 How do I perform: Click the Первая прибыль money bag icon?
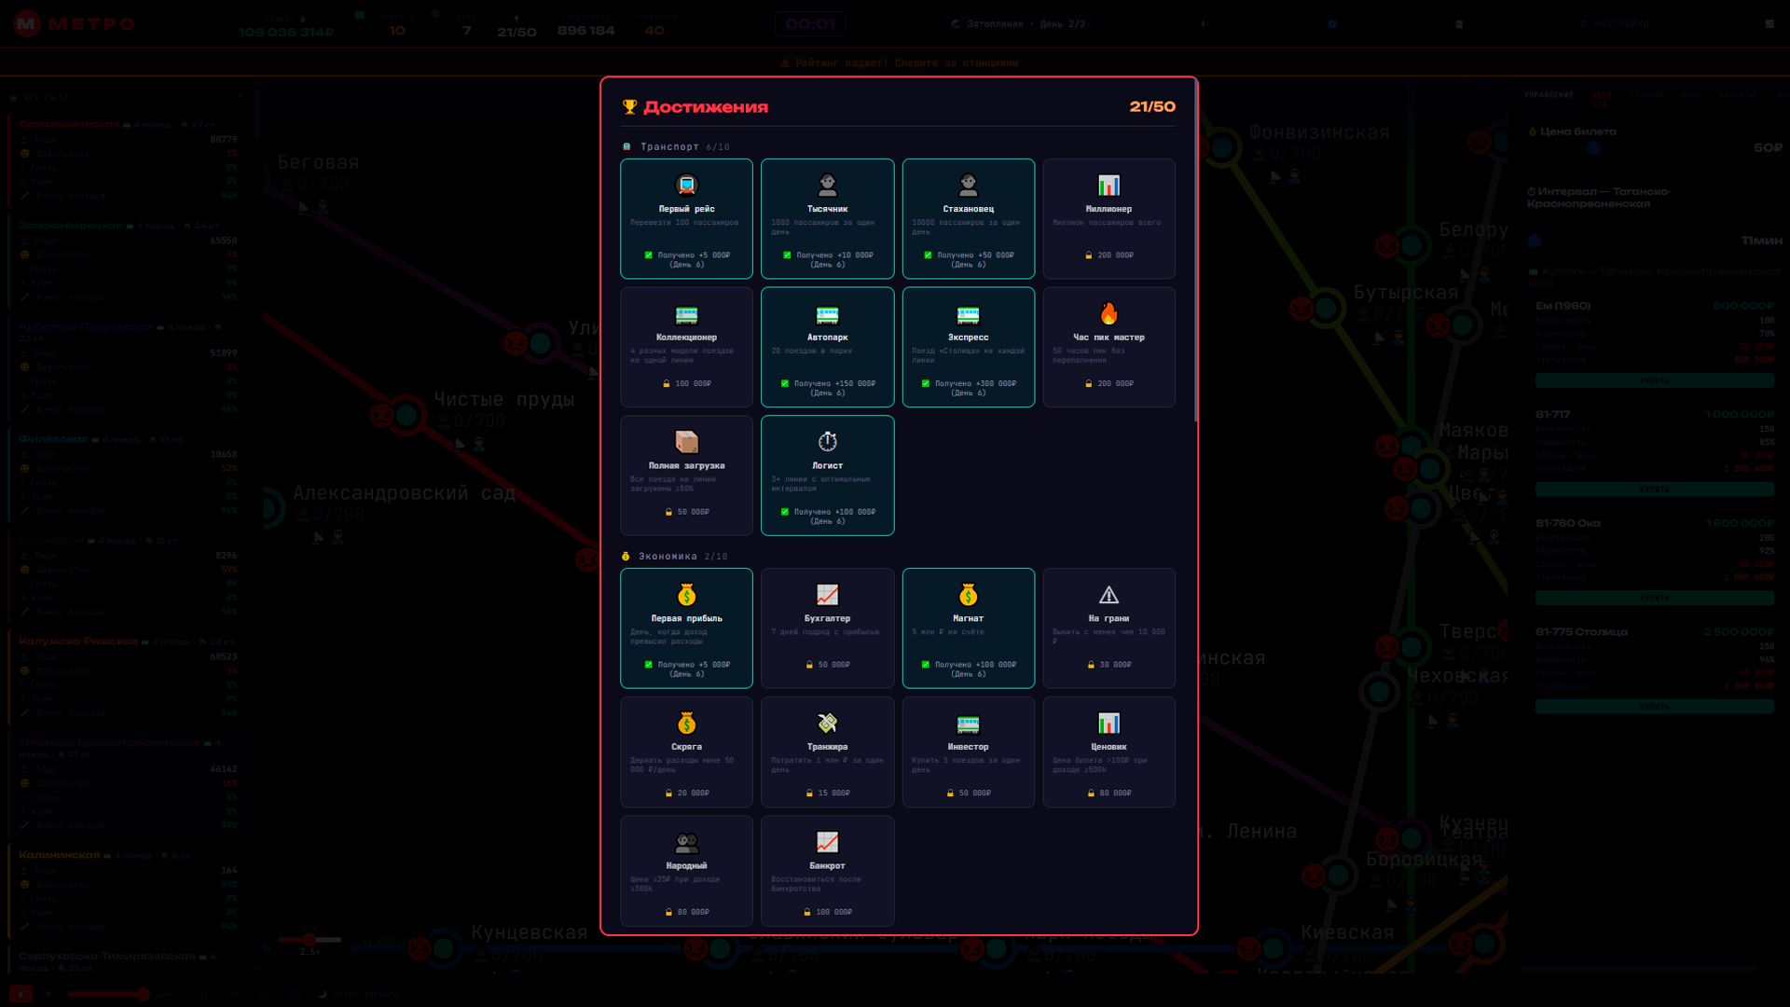pos(686,594)
